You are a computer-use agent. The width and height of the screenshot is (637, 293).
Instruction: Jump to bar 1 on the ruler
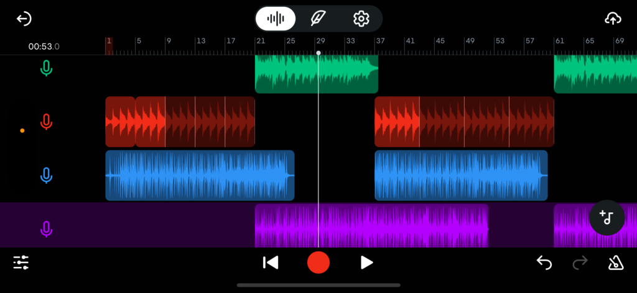click(x=109, y=41)
